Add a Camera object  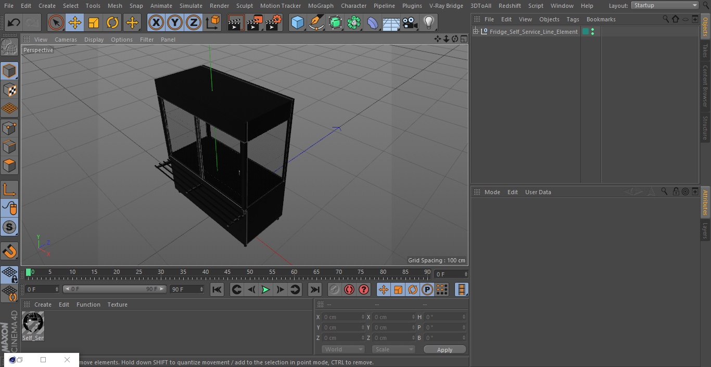tap(410, 22)
